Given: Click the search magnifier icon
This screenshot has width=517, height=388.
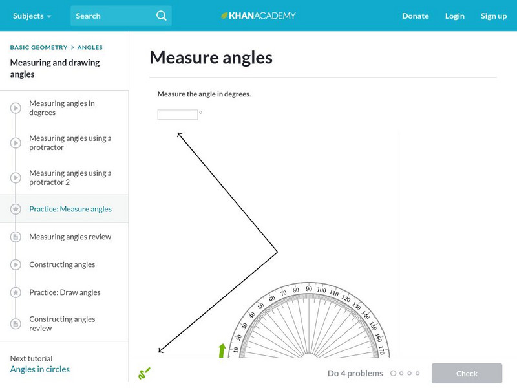Looking at the screenshot, I should 162,16.
